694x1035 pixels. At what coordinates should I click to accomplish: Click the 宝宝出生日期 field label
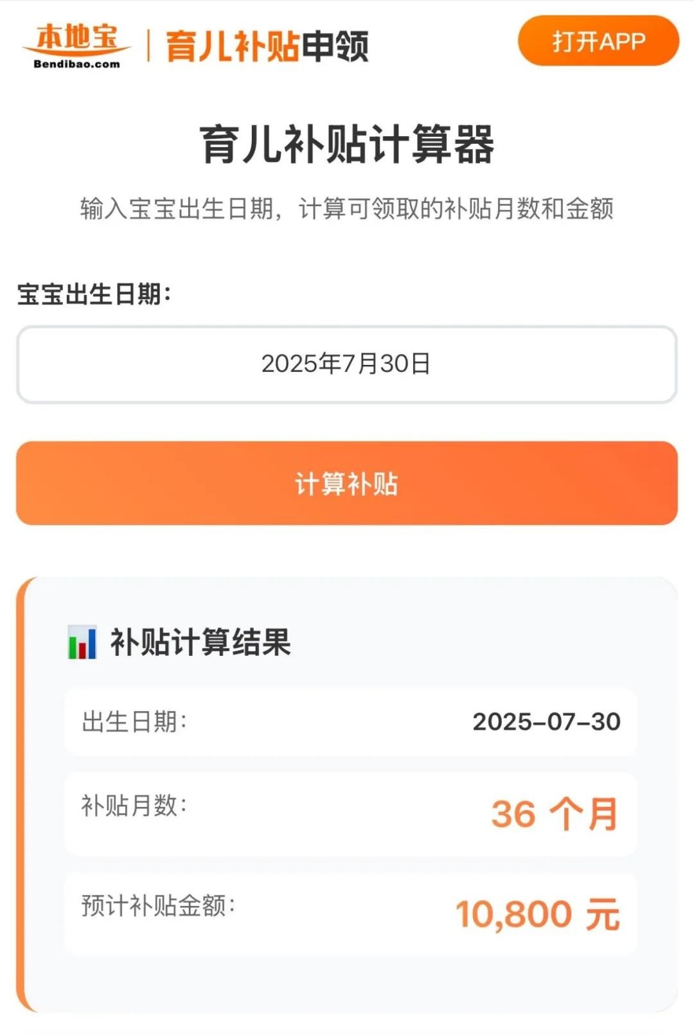(x=94, y=294)
